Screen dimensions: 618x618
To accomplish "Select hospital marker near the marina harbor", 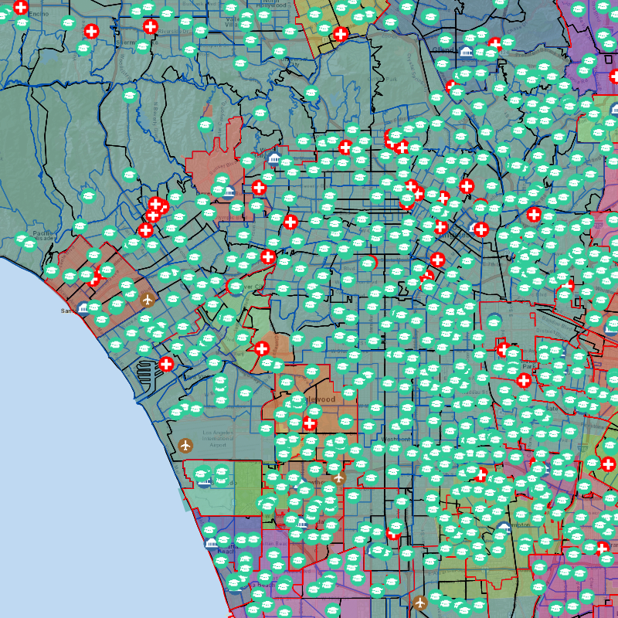I will 166,364.
